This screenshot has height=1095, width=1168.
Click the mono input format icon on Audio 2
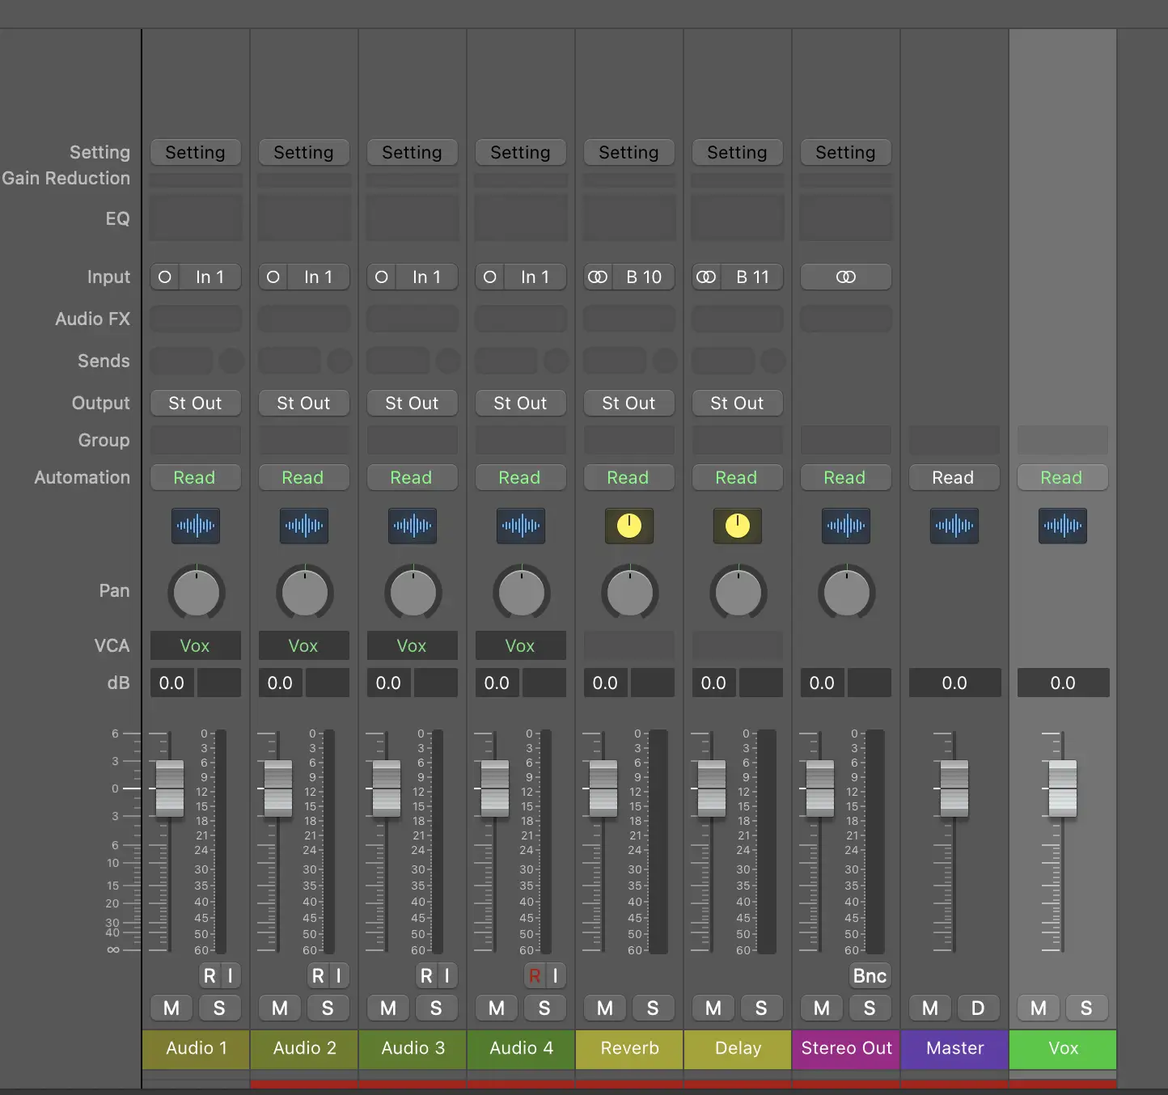273,277
